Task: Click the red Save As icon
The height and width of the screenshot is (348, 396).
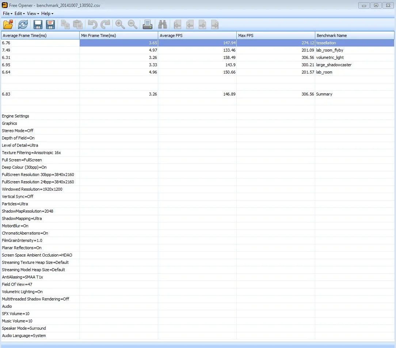Action: [x=50, y=25]
